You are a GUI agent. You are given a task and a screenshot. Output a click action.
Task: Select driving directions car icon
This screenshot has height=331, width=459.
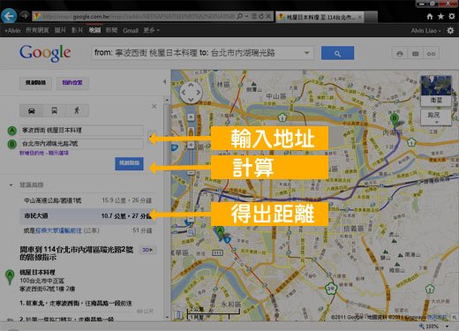click(32, 111)
